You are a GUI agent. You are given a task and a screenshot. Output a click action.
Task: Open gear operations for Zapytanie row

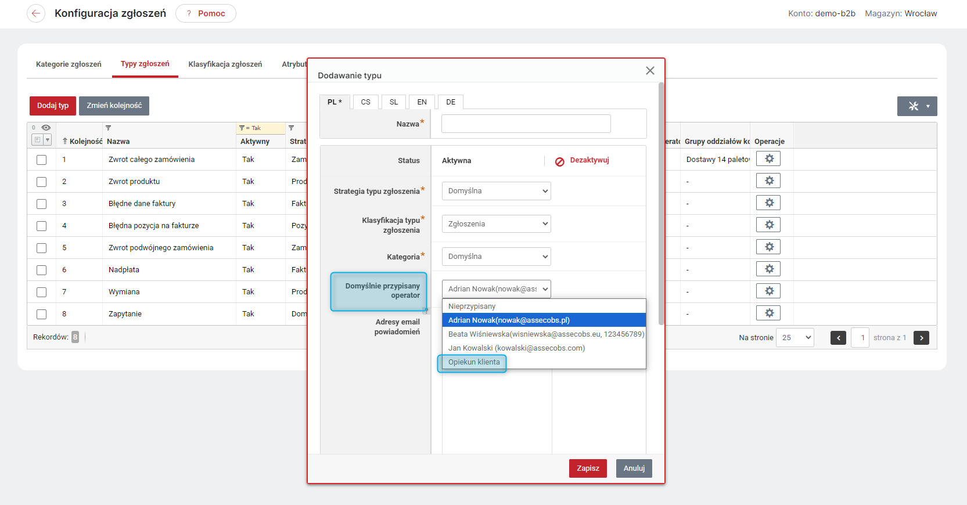768,313
